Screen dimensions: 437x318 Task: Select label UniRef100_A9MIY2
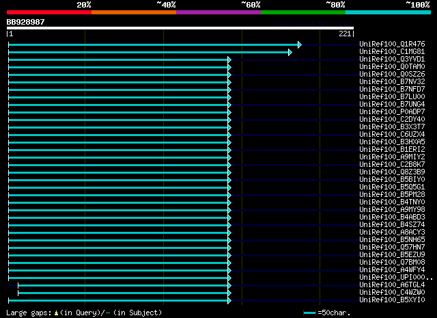pos(392,157)
